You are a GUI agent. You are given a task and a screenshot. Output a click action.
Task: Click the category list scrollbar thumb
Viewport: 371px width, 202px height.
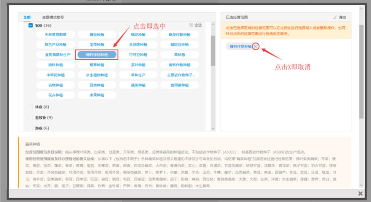[213, 51]
